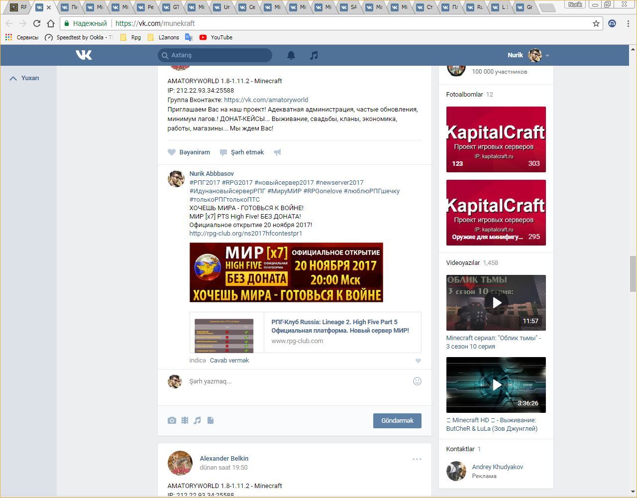Image resolution: width=637 pixels, height=498 pixels.
Task: Click the comment bubble icon beside Şərh etmək
Action: click(223, 152)
